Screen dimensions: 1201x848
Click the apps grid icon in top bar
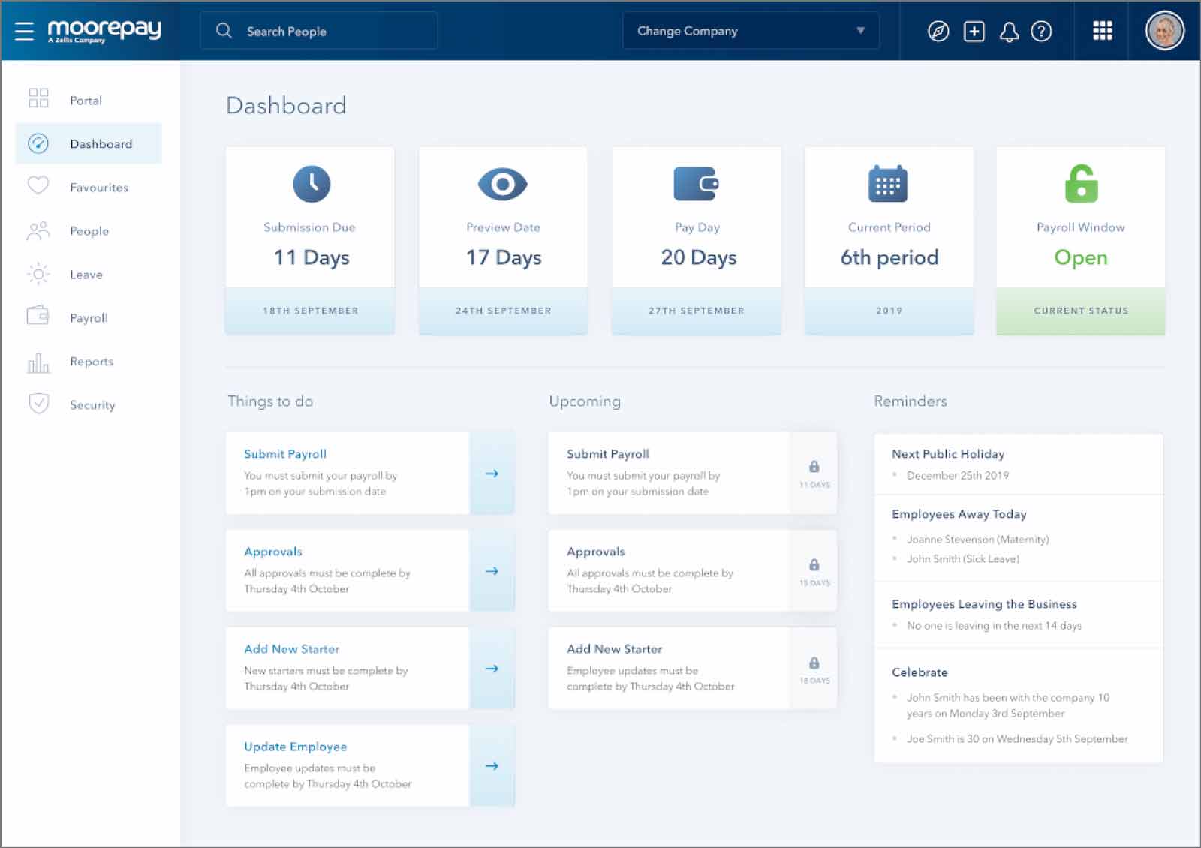pos(1101,31)
